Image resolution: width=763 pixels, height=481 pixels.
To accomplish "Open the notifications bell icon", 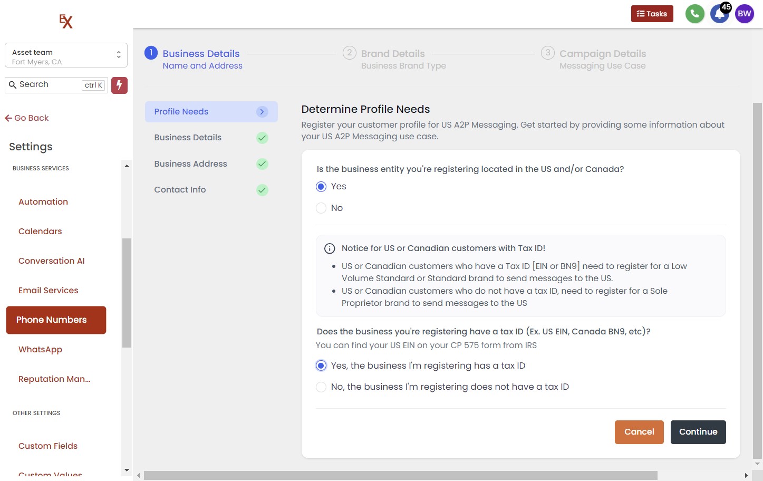I will 719,14.
